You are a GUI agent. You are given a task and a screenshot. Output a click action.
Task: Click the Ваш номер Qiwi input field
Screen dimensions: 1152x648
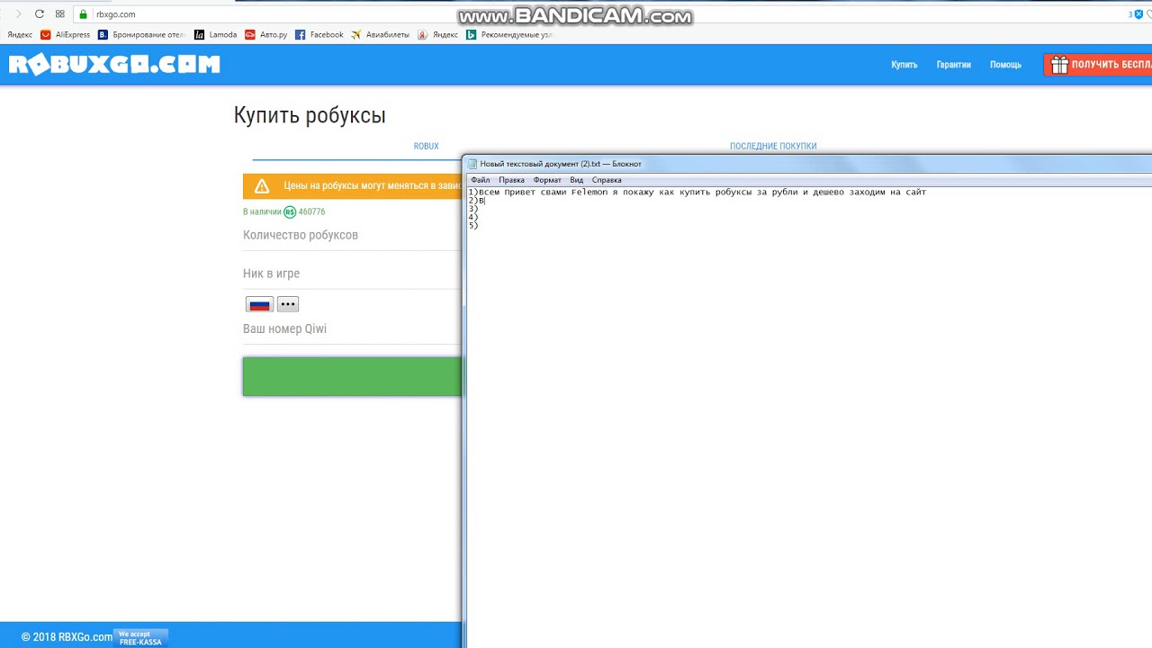(352, 328)
